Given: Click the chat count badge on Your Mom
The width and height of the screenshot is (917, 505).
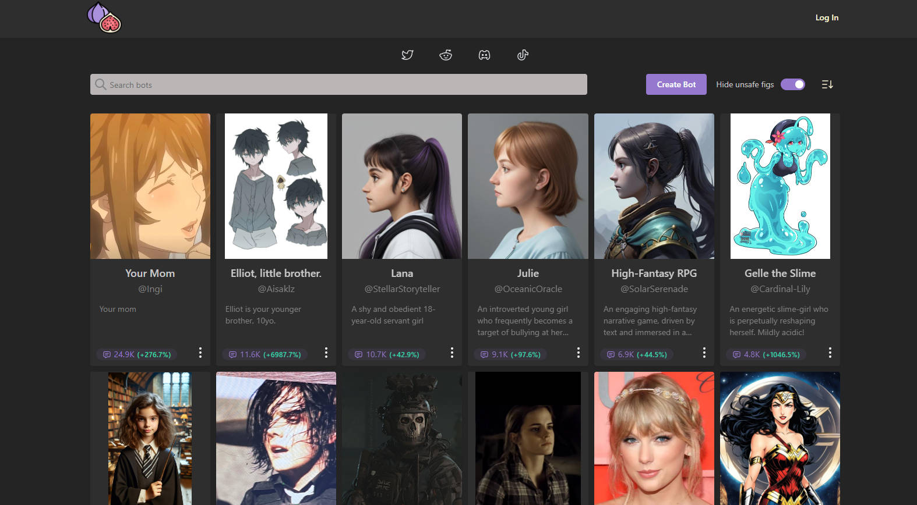Looking at the screenshot, I should coord(137,354).
